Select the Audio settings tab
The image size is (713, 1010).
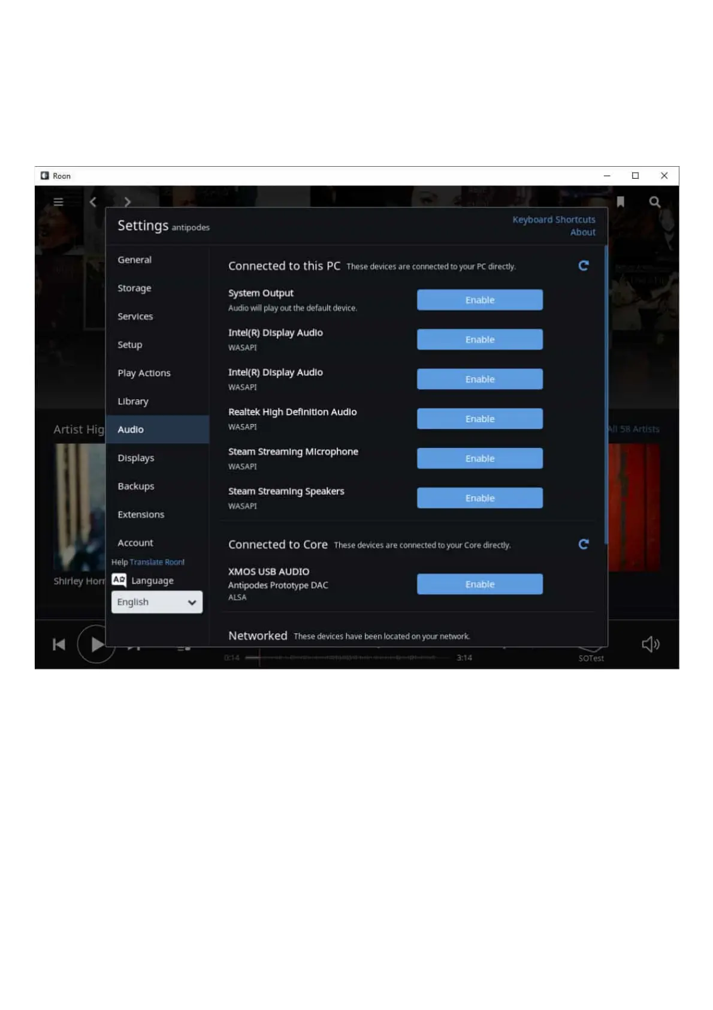click(x=158, y=429)
